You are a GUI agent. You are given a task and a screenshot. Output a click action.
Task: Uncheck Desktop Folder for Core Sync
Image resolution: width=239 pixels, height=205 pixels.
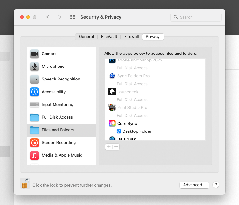[x=119, y=131]
